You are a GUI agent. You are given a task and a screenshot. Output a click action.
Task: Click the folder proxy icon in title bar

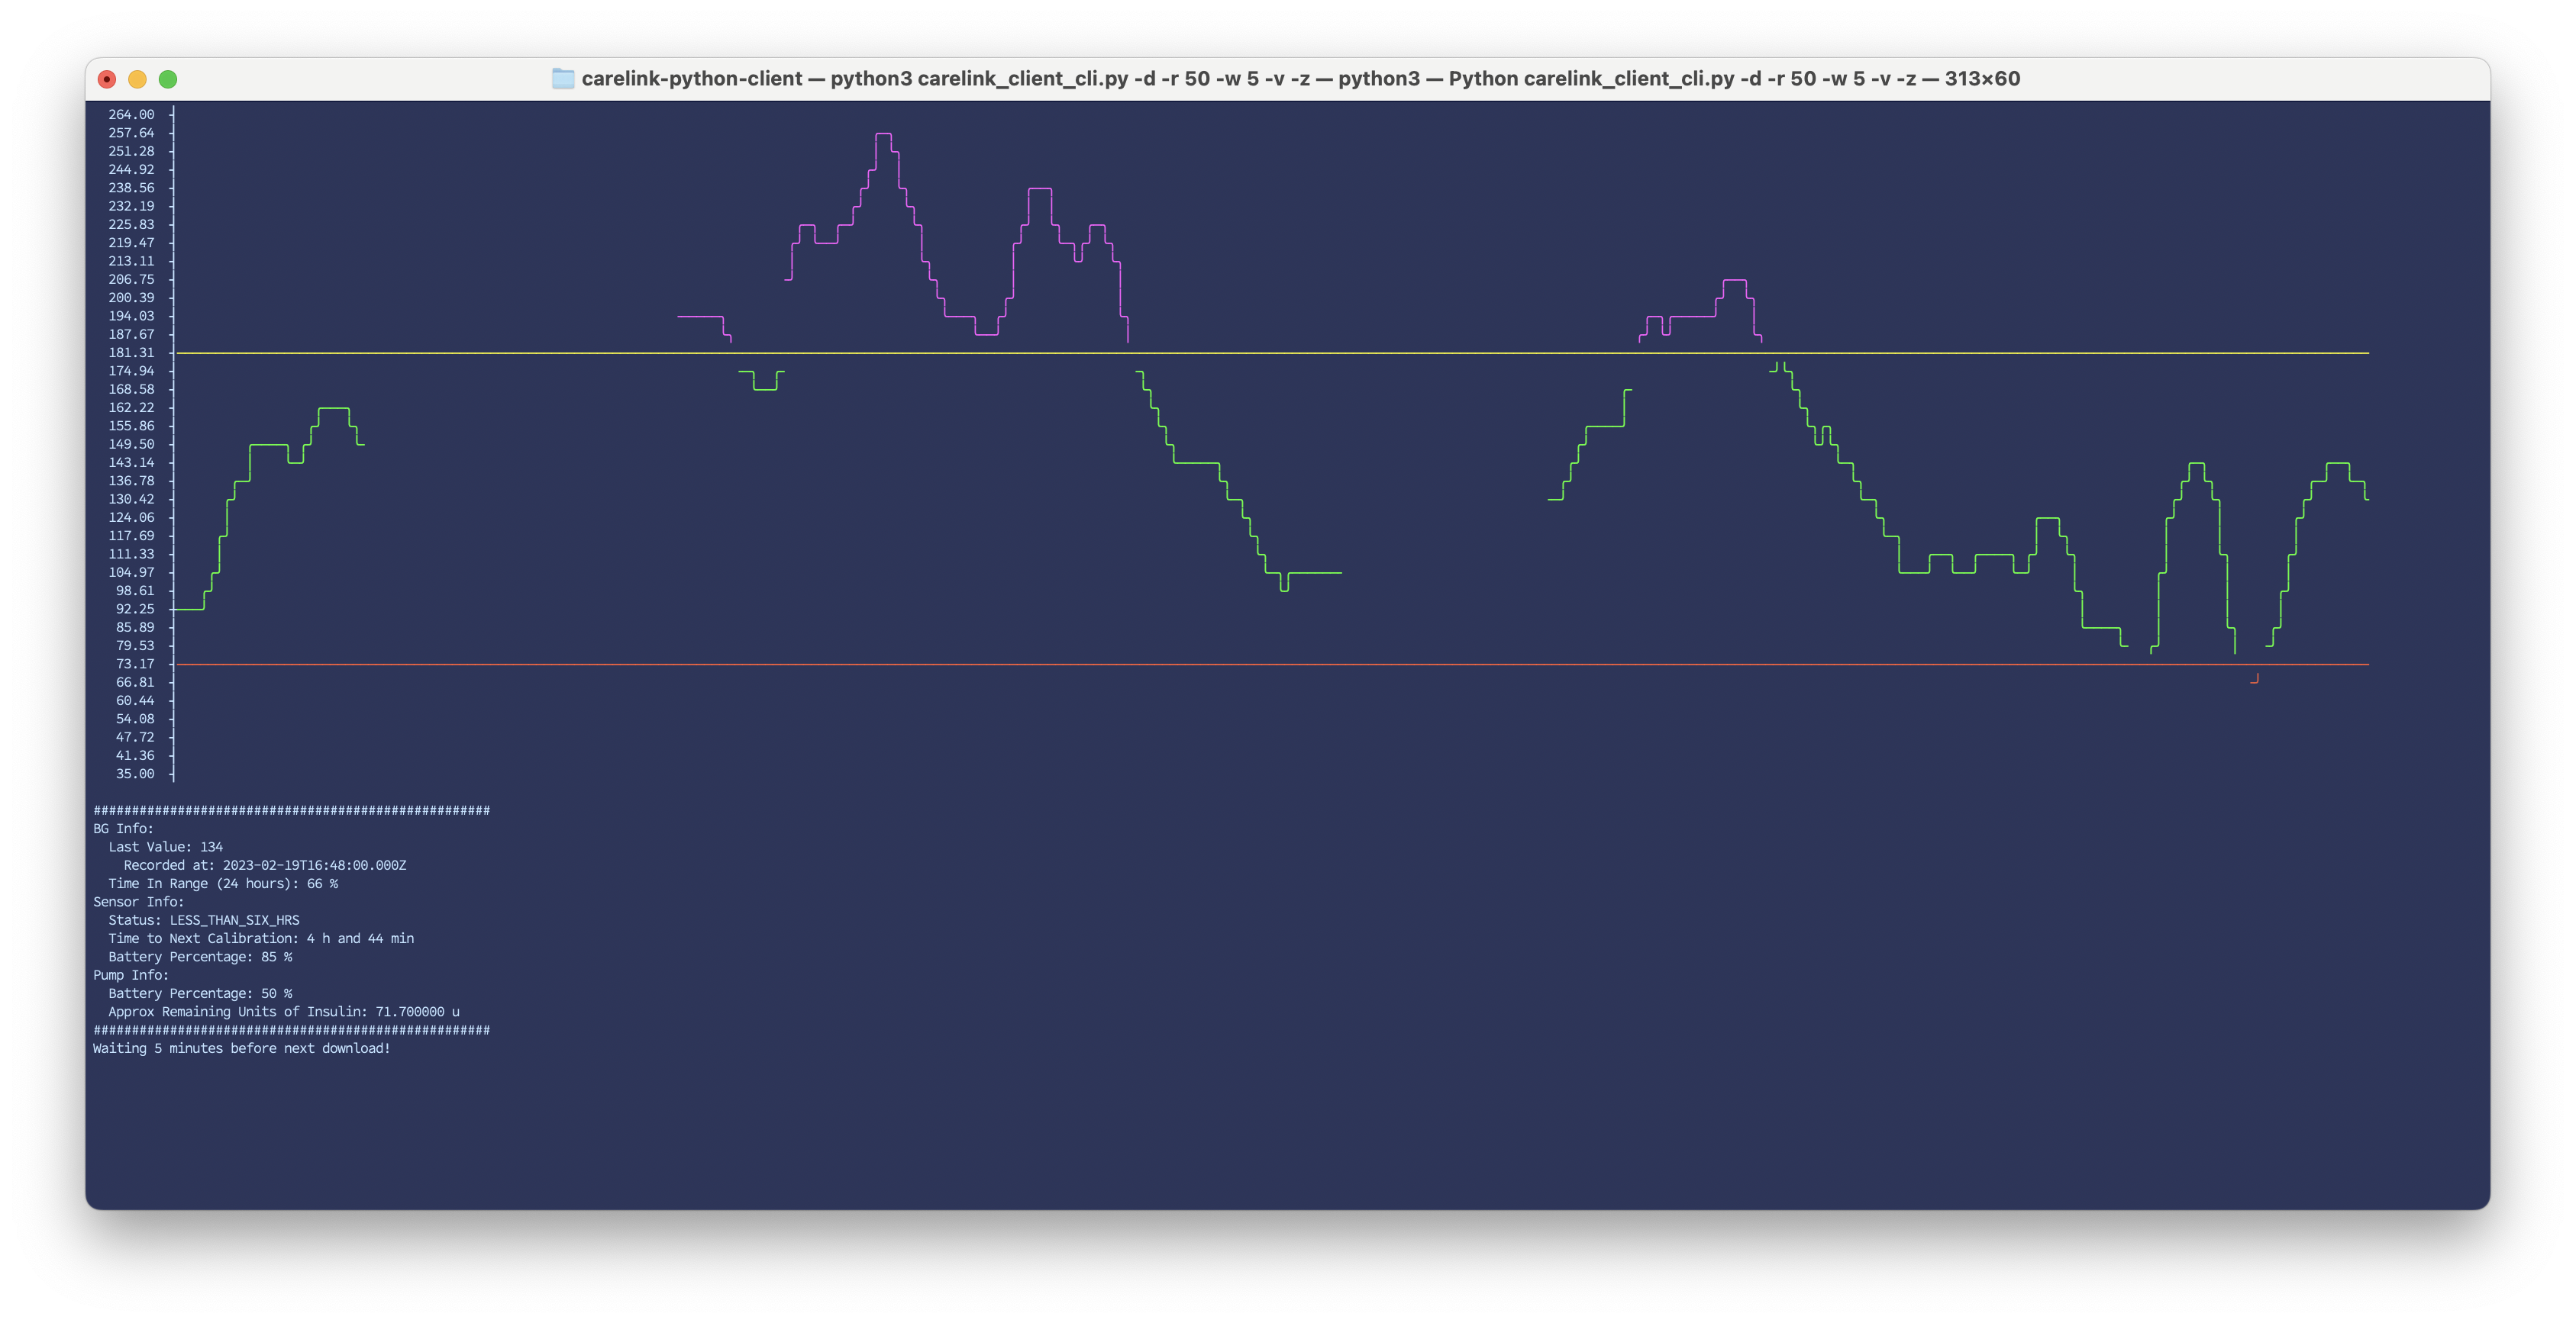coord(563,79)
